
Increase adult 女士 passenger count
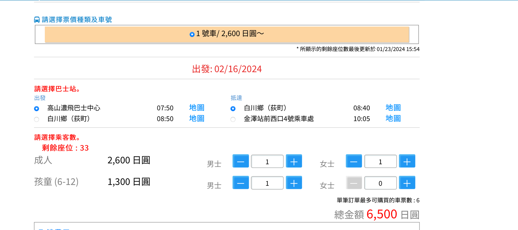407,161
